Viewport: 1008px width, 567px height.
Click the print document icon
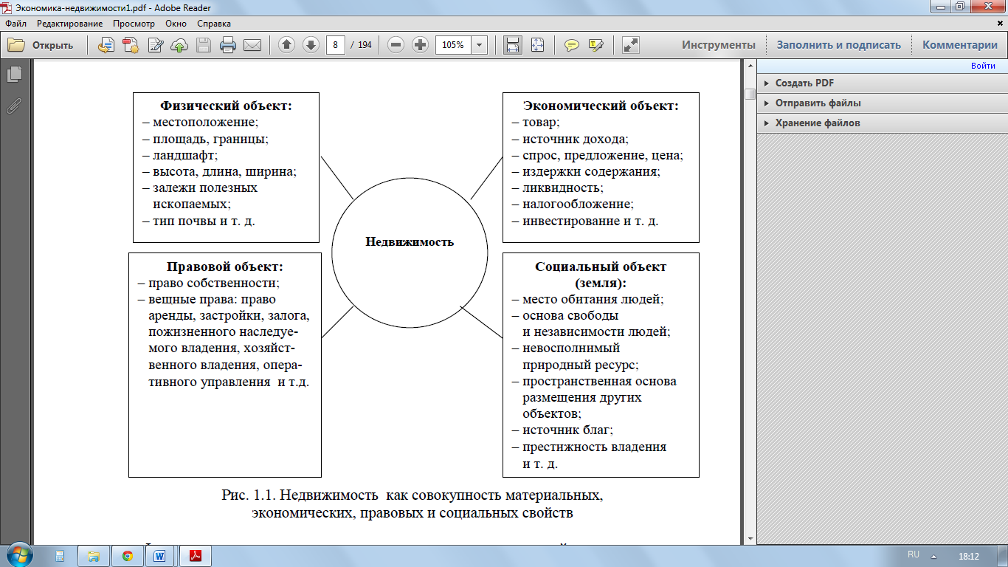228,45
